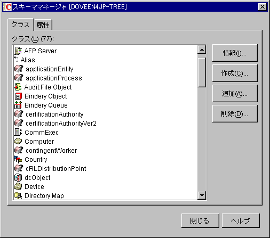This screenshot has width=270, height=238.
Task: Select cRLDistributionPoint entry
Action: (56, 169)
